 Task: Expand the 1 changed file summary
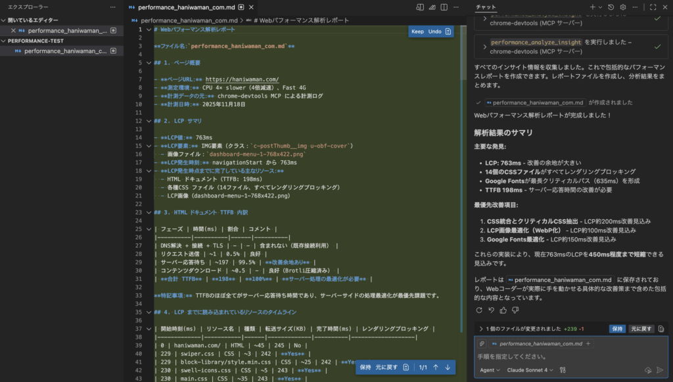pos(481,328)
